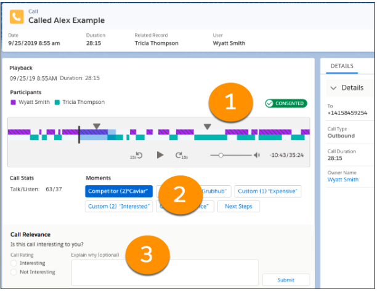Adjust the volume slider knob

221,155
